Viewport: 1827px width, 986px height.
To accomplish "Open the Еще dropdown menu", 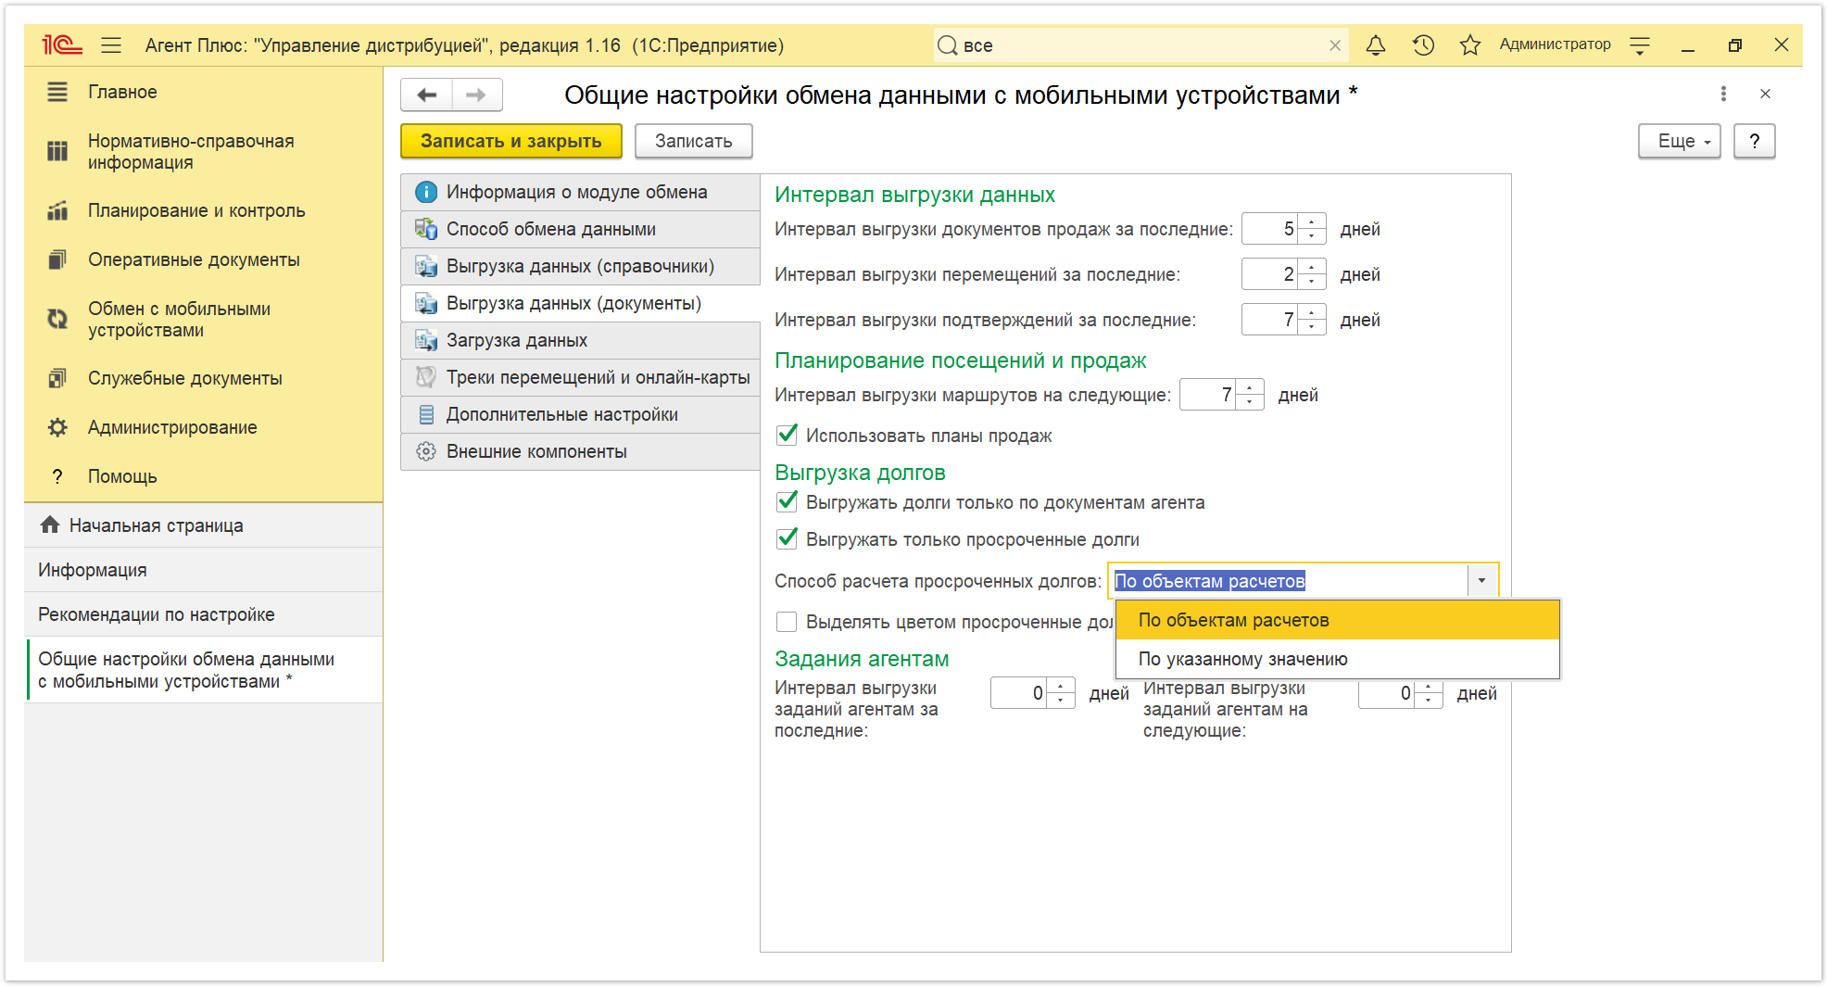I will [x=1679, y=141].
